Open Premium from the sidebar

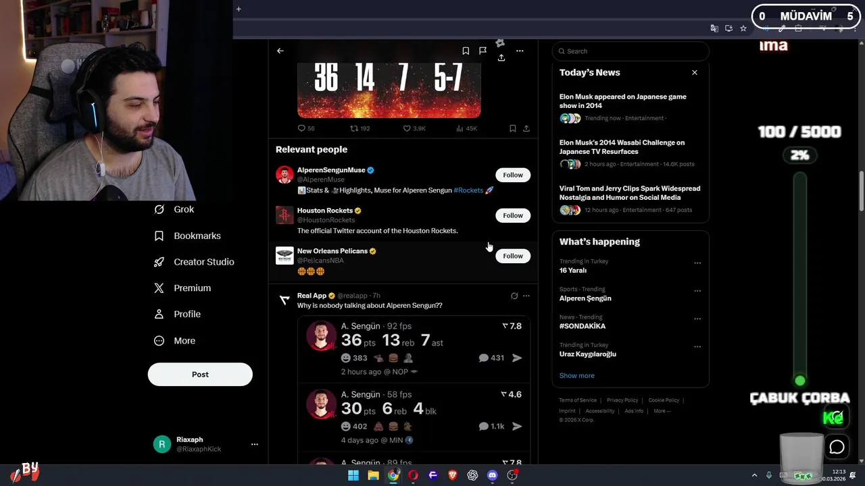182,288
